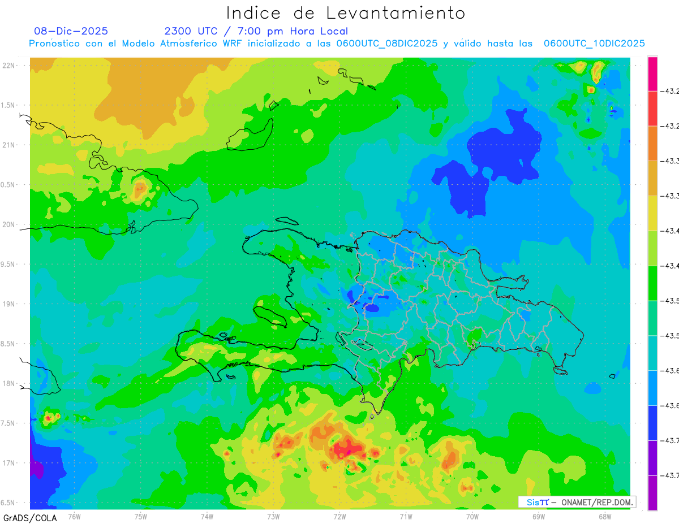The height and width of the screenshot is (524, 679).
Task: Click the "8.5N" latitude label
Action: click(x=8, y=344)
